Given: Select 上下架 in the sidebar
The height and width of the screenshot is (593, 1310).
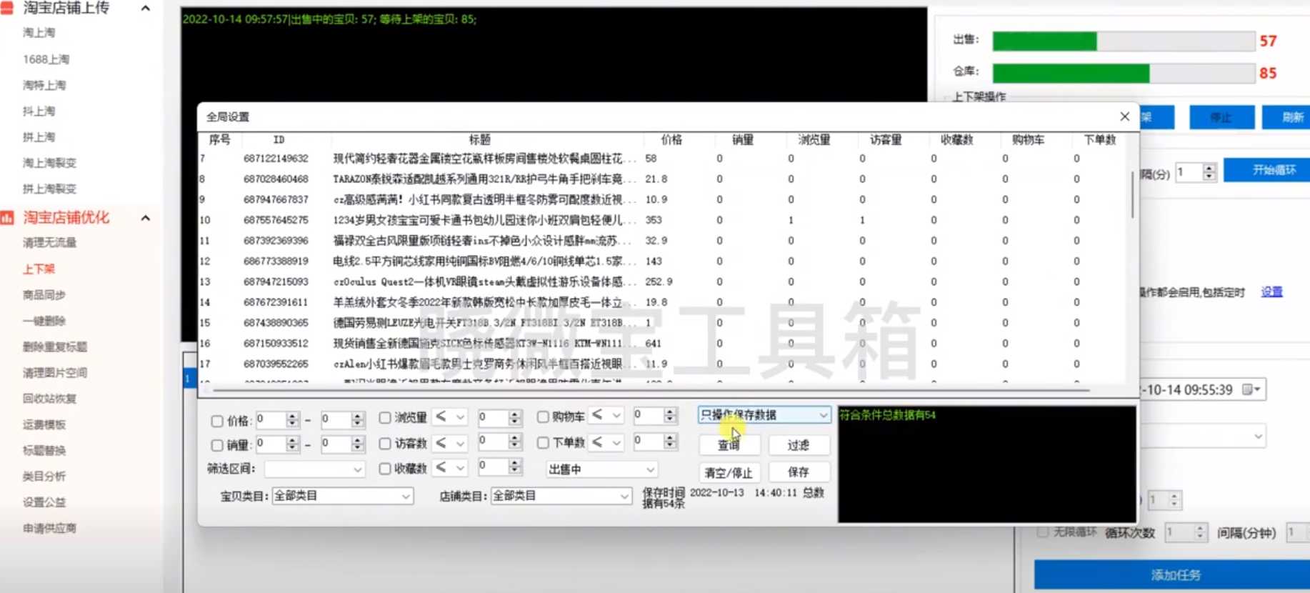Looking at the screenshot, I should point(39,269).
